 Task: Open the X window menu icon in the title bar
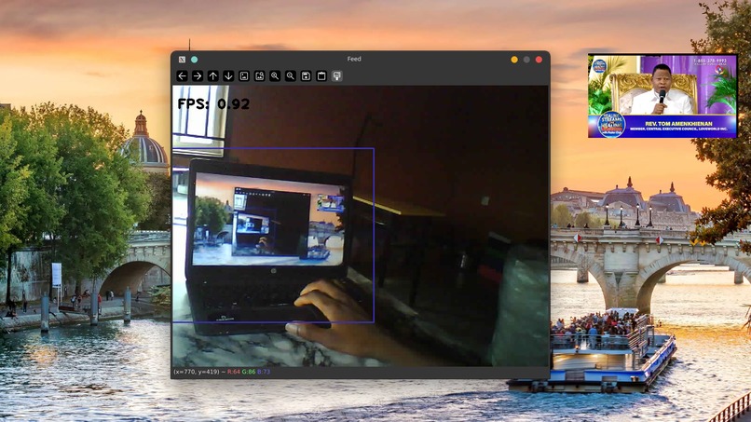[x=182, y=60]
